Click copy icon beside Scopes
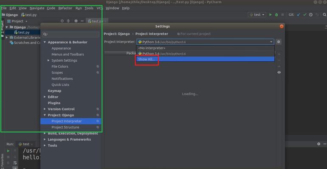This screenshot has height=169, width=327. [x=98, y=73]
